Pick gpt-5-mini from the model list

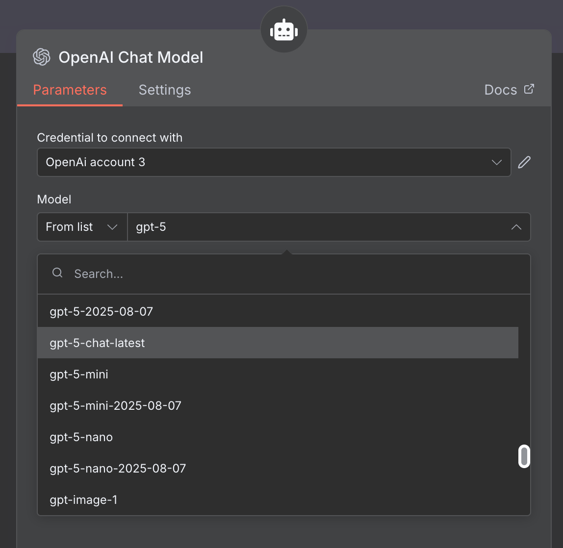coord(79,374)
